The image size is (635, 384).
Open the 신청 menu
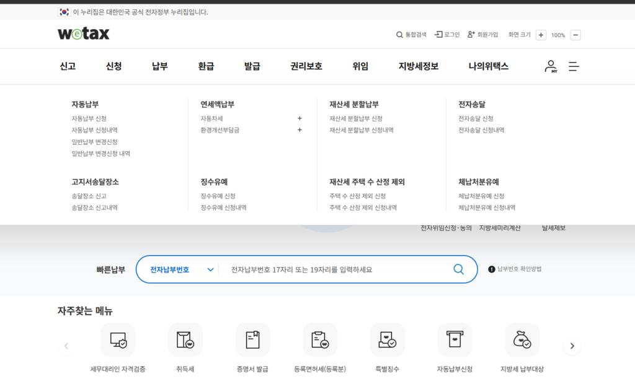[114, 66]
